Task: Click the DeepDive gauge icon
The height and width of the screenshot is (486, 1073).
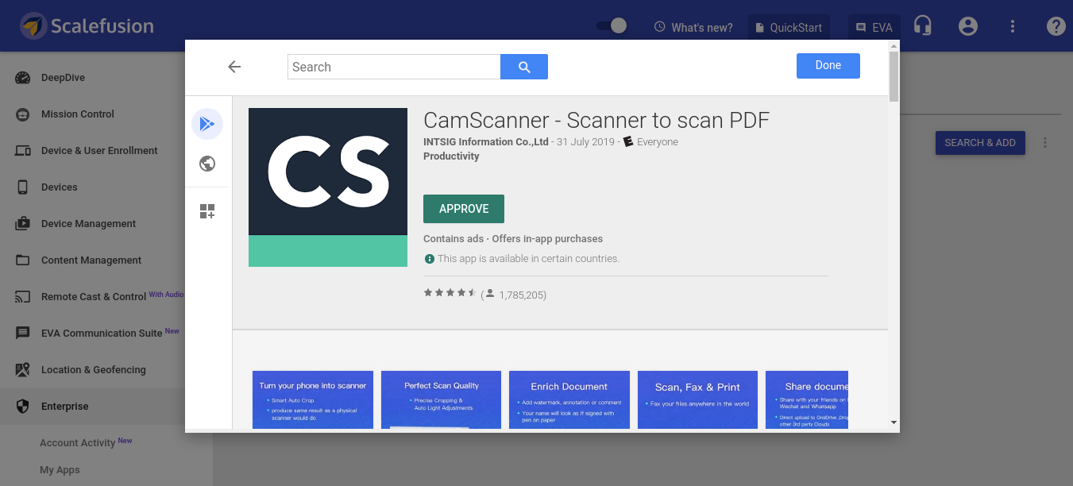Action: coord(22,78)
